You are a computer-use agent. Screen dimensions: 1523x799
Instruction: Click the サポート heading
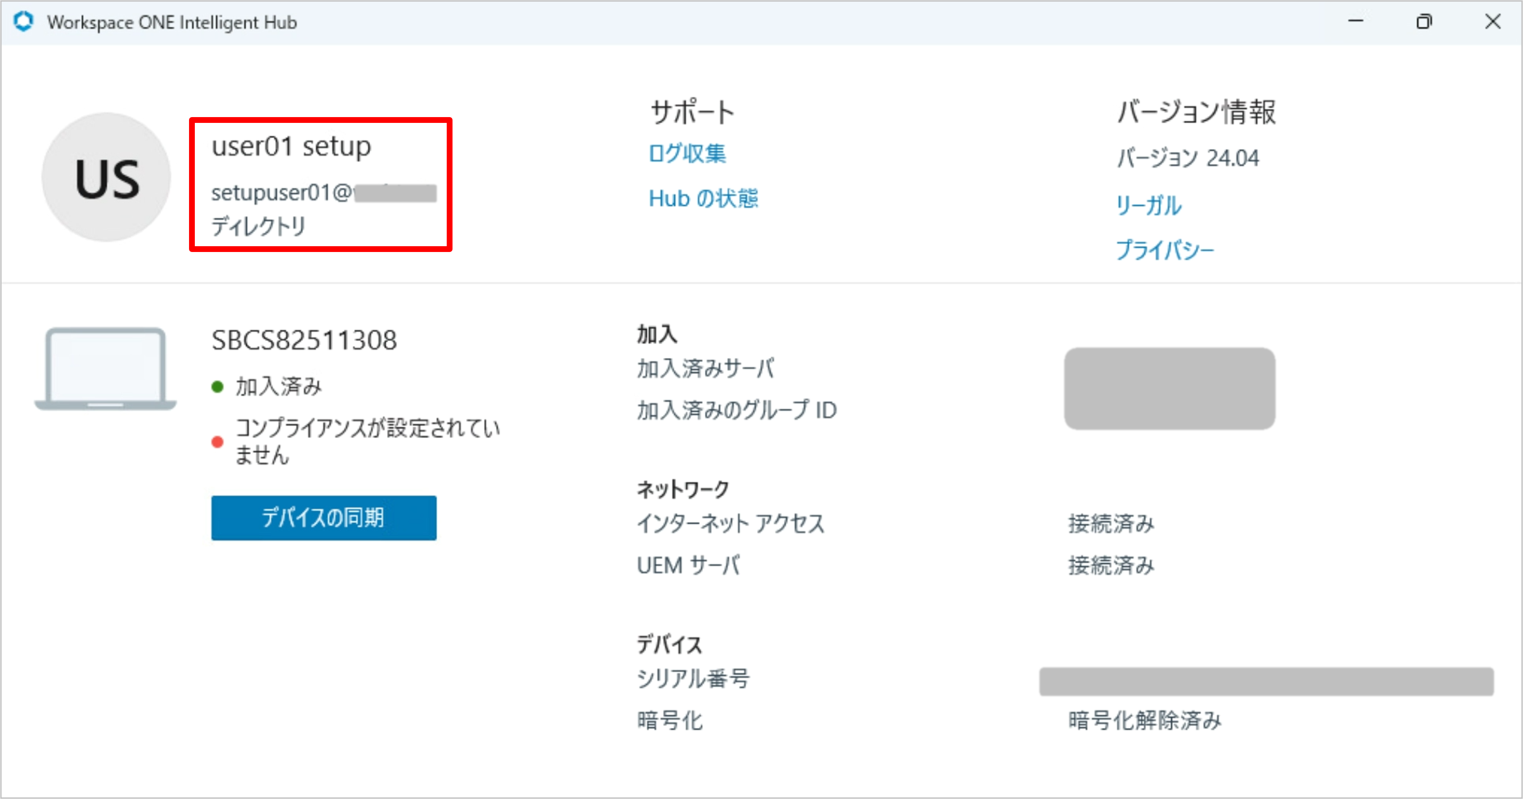point(692,111)
